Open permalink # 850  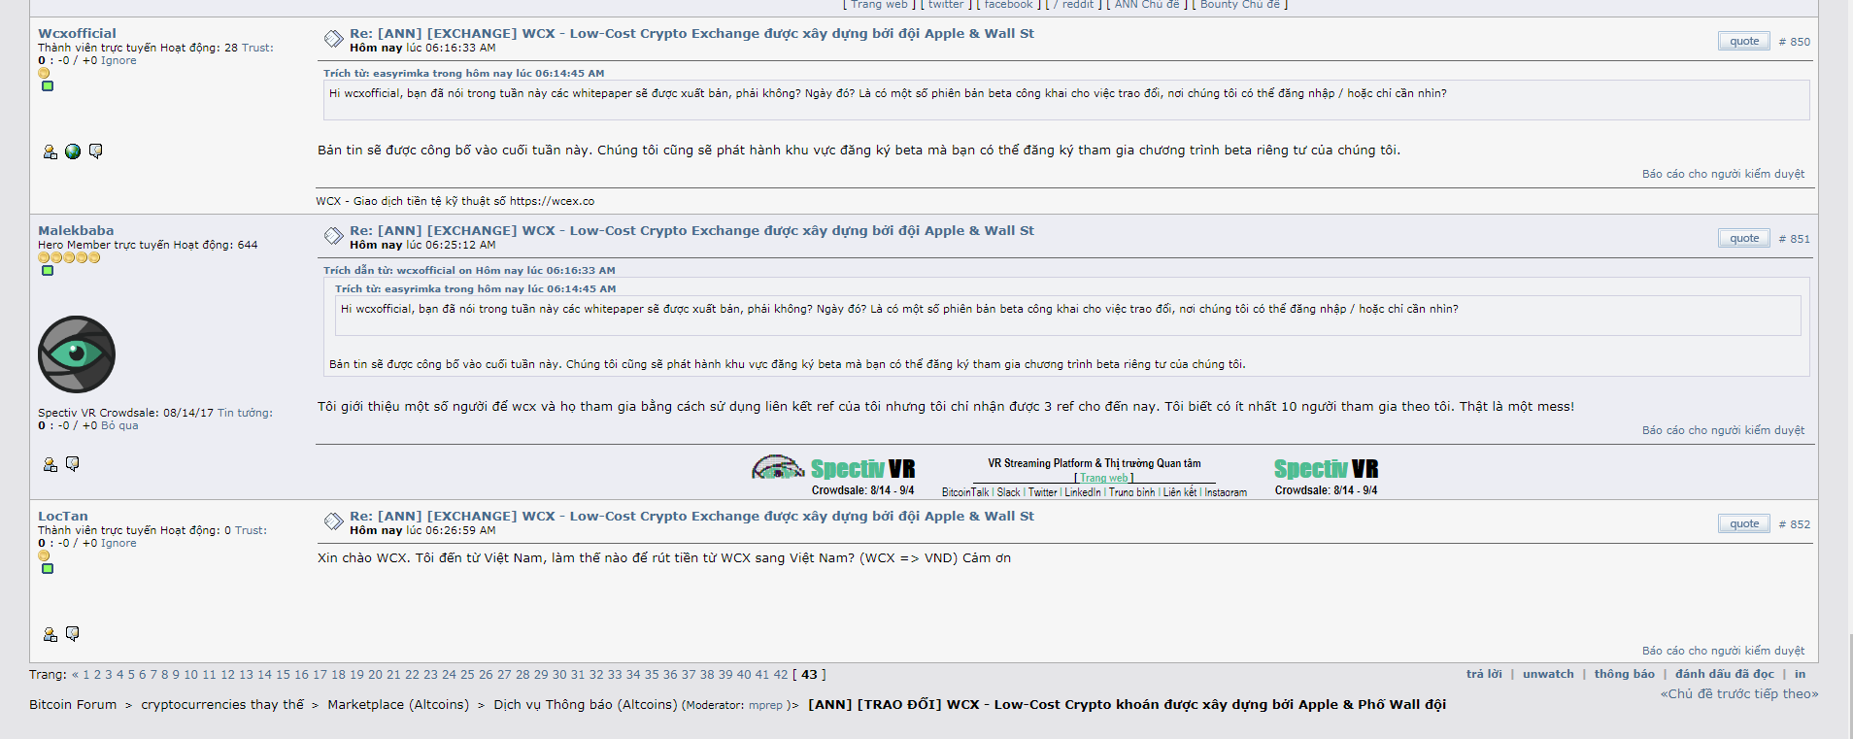(1794, 42)
